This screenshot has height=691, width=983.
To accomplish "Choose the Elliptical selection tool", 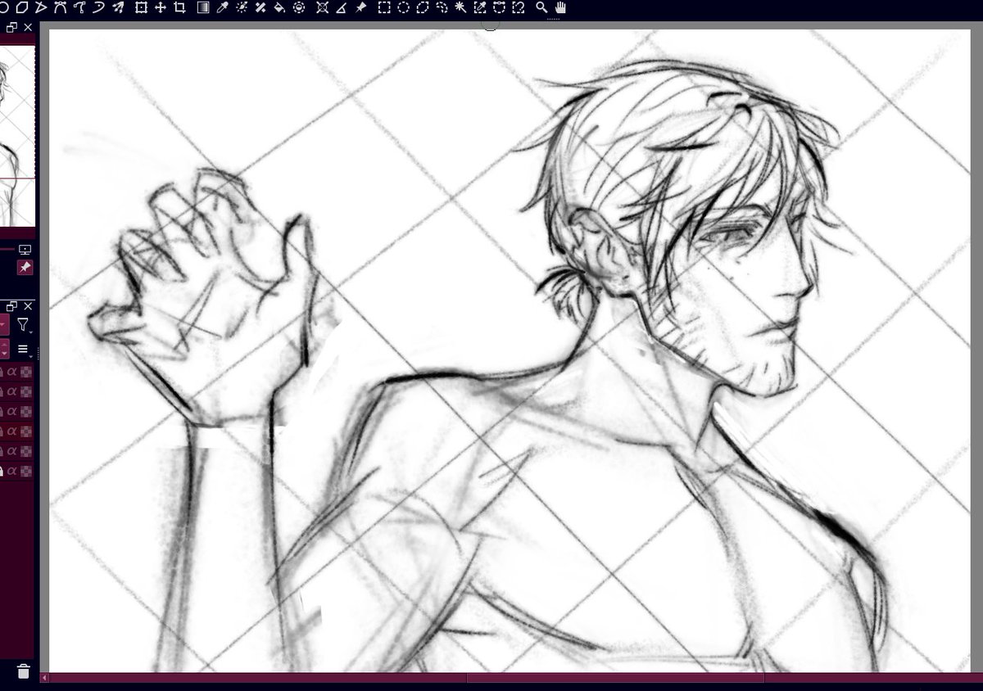I will click(x=403, y=7).
